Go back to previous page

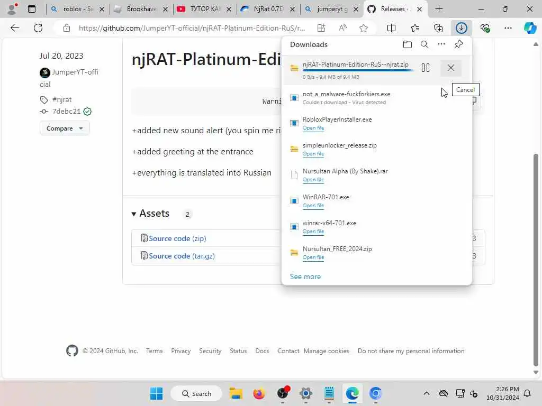pos(14,28)
